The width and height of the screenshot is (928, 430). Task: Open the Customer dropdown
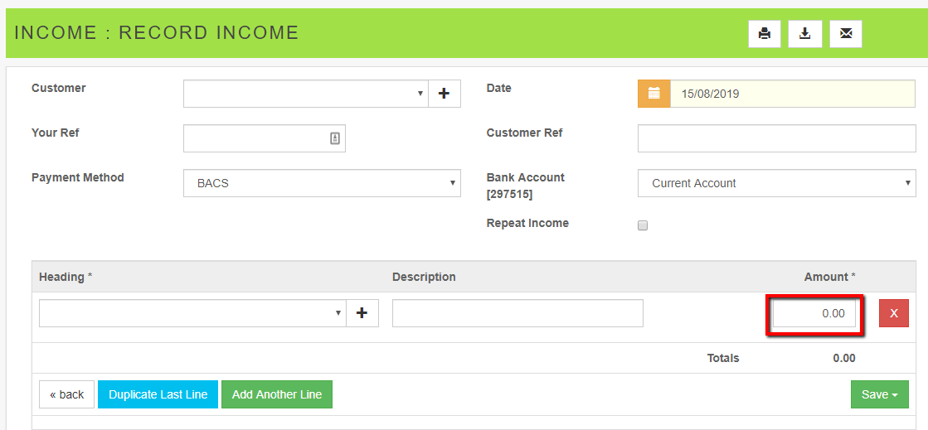[x=305, y=94]
